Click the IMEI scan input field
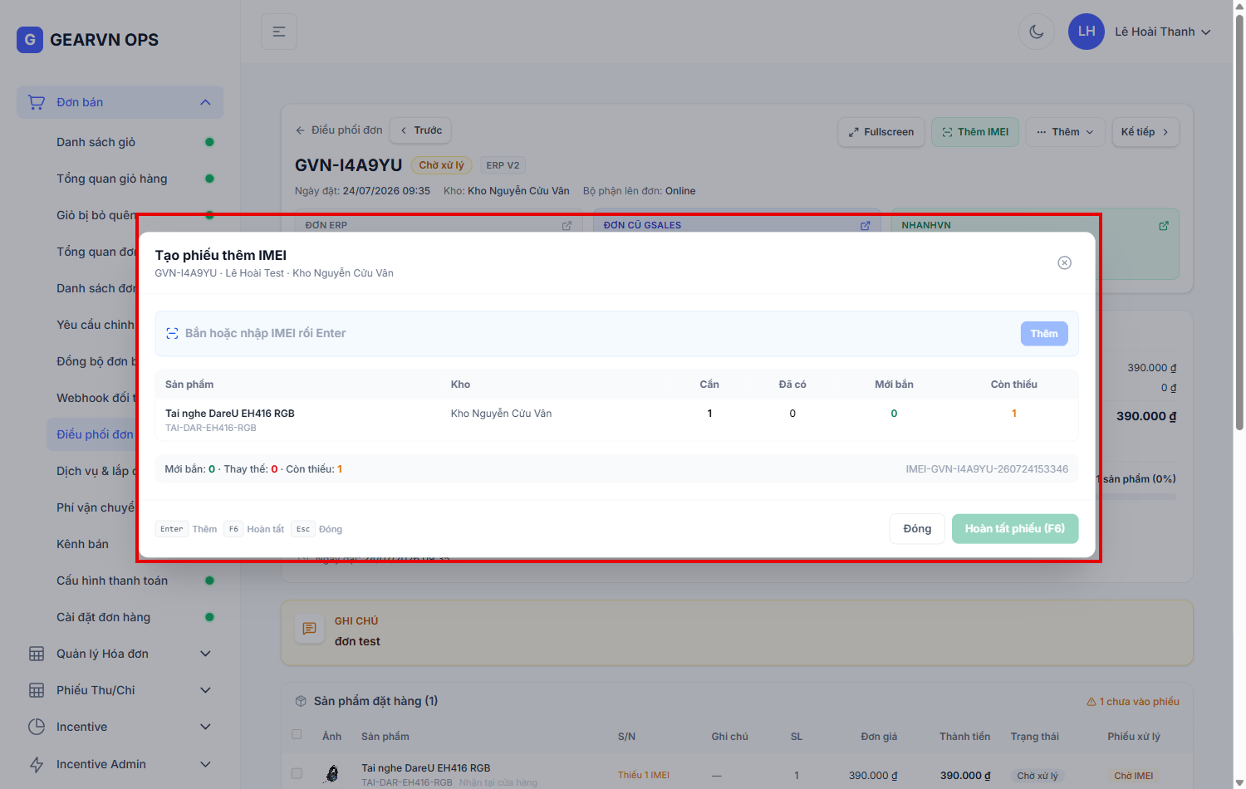The image size is (1246, 789). (598, 333)
